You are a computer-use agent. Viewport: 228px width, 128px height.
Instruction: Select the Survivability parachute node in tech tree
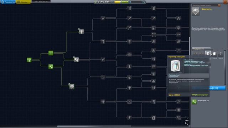click(72, 87)
